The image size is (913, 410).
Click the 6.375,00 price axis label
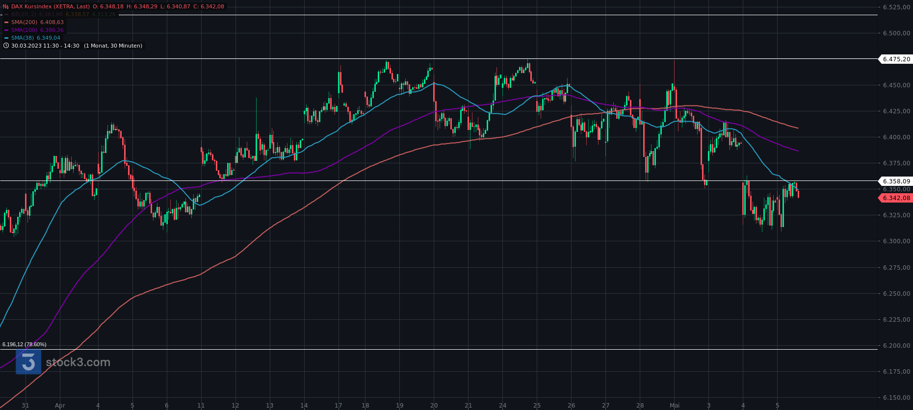(896, 163)
